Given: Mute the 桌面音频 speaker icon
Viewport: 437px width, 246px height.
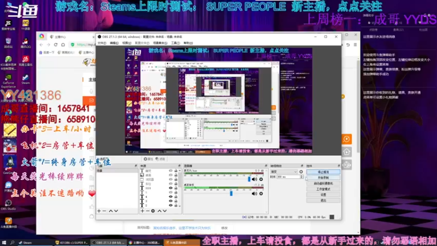Looking at the screenshot, I should coord(254,194).
